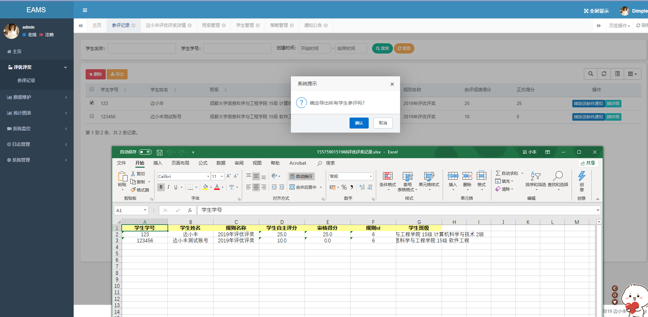Click Excel 合并后居中 merge icon
The image size is (648, 317).
[x=292, y=187]
